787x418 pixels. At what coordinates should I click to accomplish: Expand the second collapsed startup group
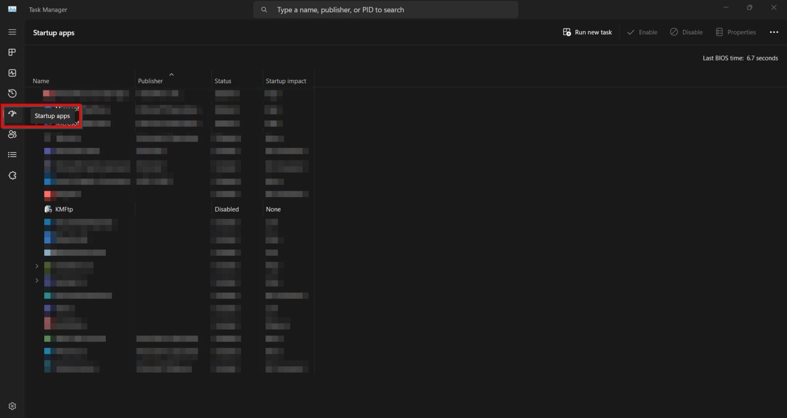coord(37,280)
